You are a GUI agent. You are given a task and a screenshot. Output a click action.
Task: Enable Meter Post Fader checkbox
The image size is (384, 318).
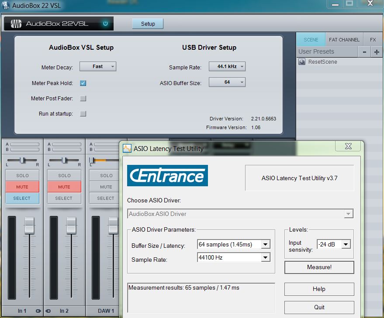(x=83, y=98)
